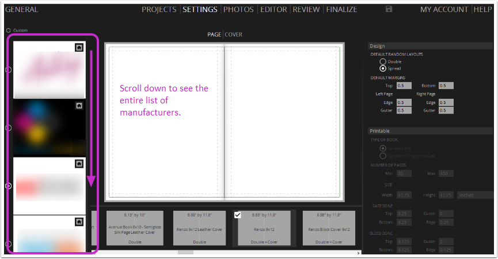Select Avenue Book 8x10 Semigloss card
Viewport: 498px width, 259px height.
pos(135,228)
